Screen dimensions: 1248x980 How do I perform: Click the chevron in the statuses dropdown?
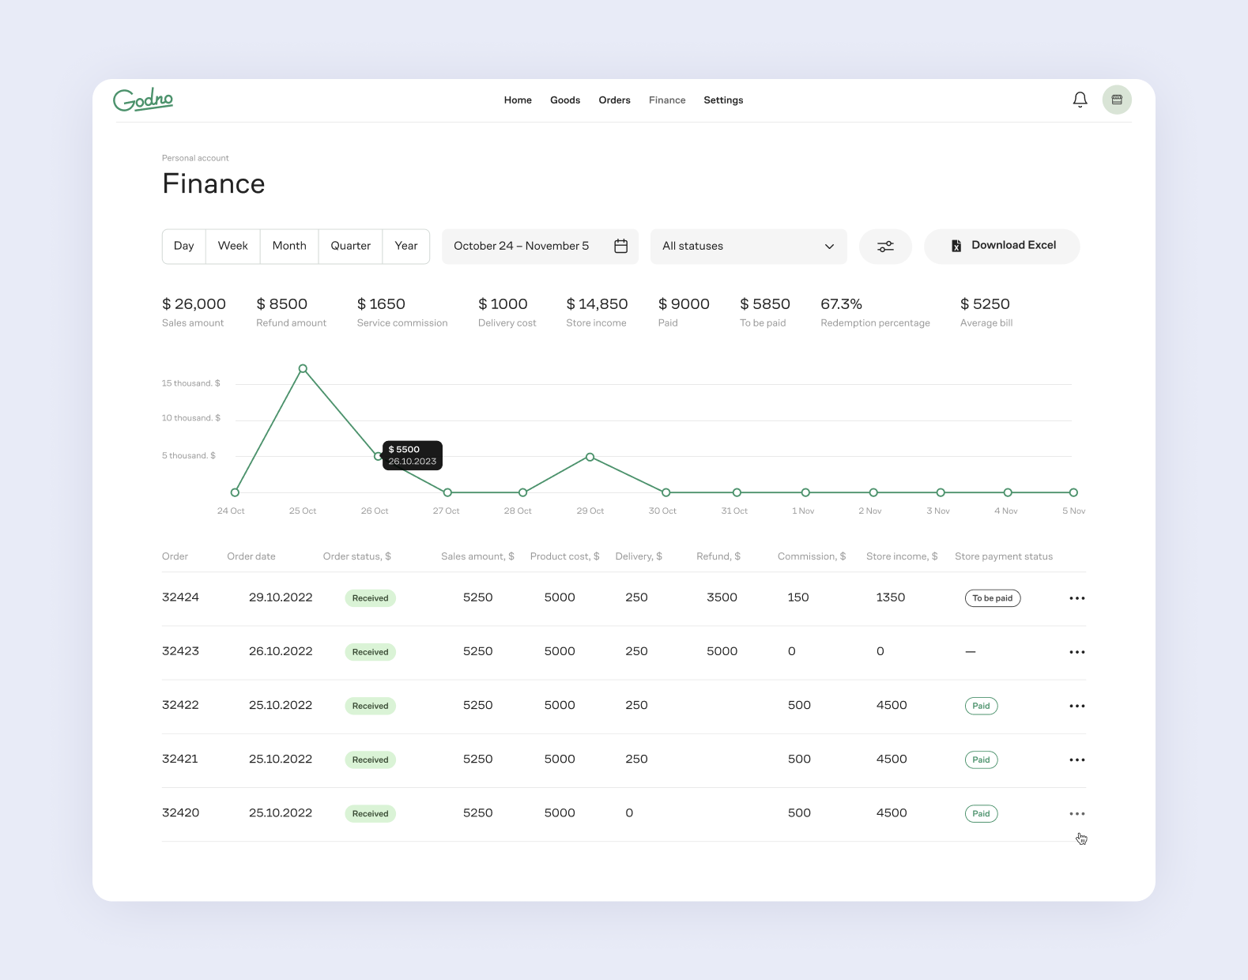[x=829, y=247]
